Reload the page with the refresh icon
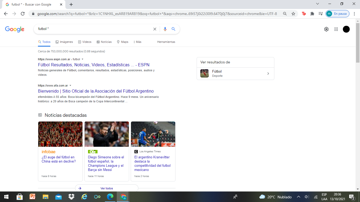The image size is (360, 202). [23, 14]
